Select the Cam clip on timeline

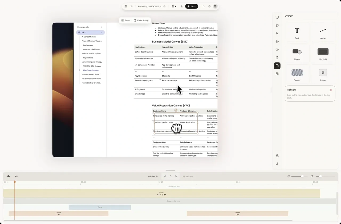100,207
